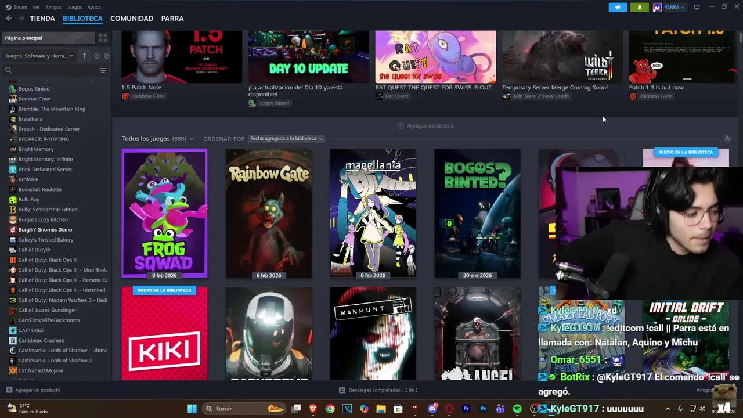Open the PARRA profile tab
This screenshot has height=418, width=743.
click(x=172, y=19)
